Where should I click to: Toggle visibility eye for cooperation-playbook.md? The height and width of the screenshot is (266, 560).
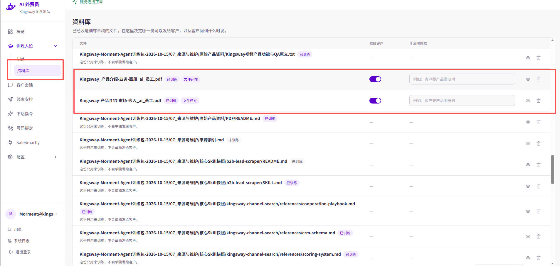click(528, 211)
